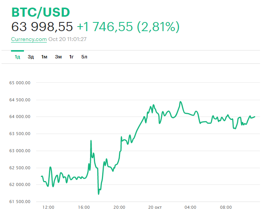Switch to the 3д range tab
The height and width of the screenshot is (219, 271).
coord(31,57)
